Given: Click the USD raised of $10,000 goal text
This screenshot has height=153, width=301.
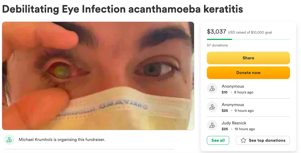Looking at the screenshot, I should click(x=250, y=33).
